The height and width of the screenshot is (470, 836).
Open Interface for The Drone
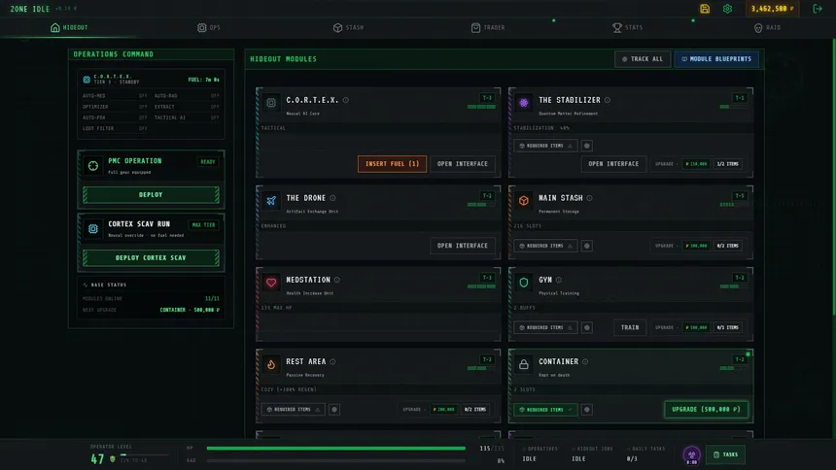[463, 246]
